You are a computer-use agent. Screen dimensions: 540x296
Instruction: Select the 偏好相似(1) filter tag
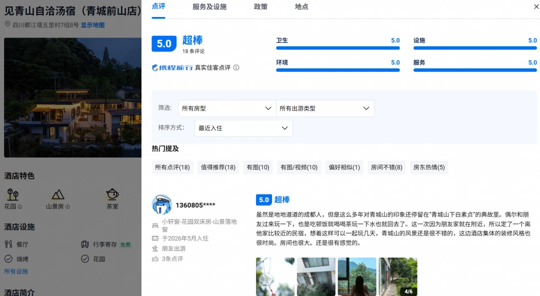[x=344, y=167]
